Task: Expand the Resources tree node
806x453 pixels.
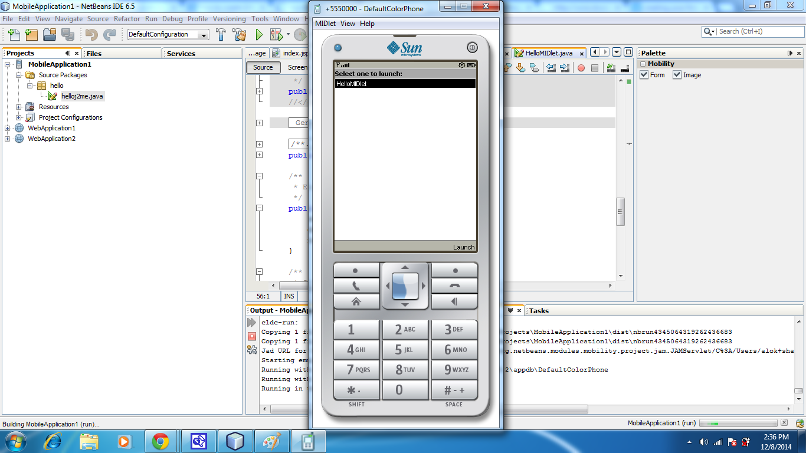Action: 19,107
